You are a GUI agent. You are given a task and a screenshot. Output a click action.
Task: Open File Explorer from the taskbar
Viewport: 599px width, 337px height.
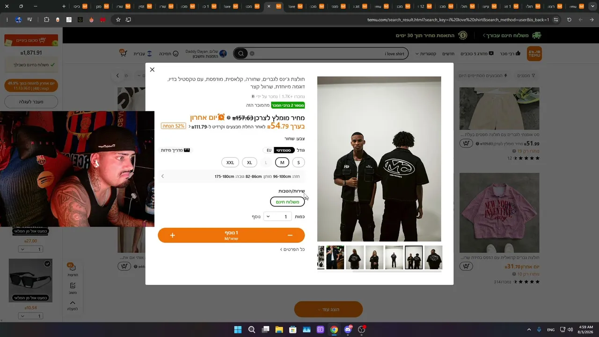[x=279, y=330]
